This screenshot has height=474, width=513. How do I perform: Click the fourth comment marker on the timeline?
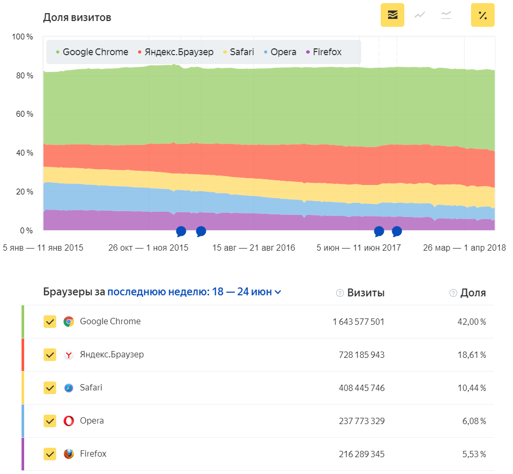pyautogui.click(x=397, y=231)
